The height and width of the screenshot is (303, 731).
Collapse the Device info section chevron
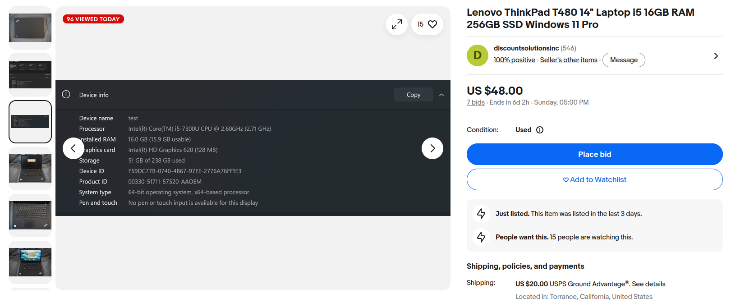point(441,95)
